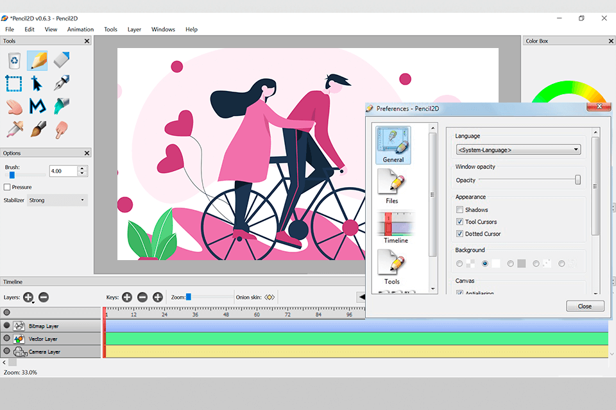Select the Brush tool
This screenshot has width=616, height=410.
(x=38, y=129)
